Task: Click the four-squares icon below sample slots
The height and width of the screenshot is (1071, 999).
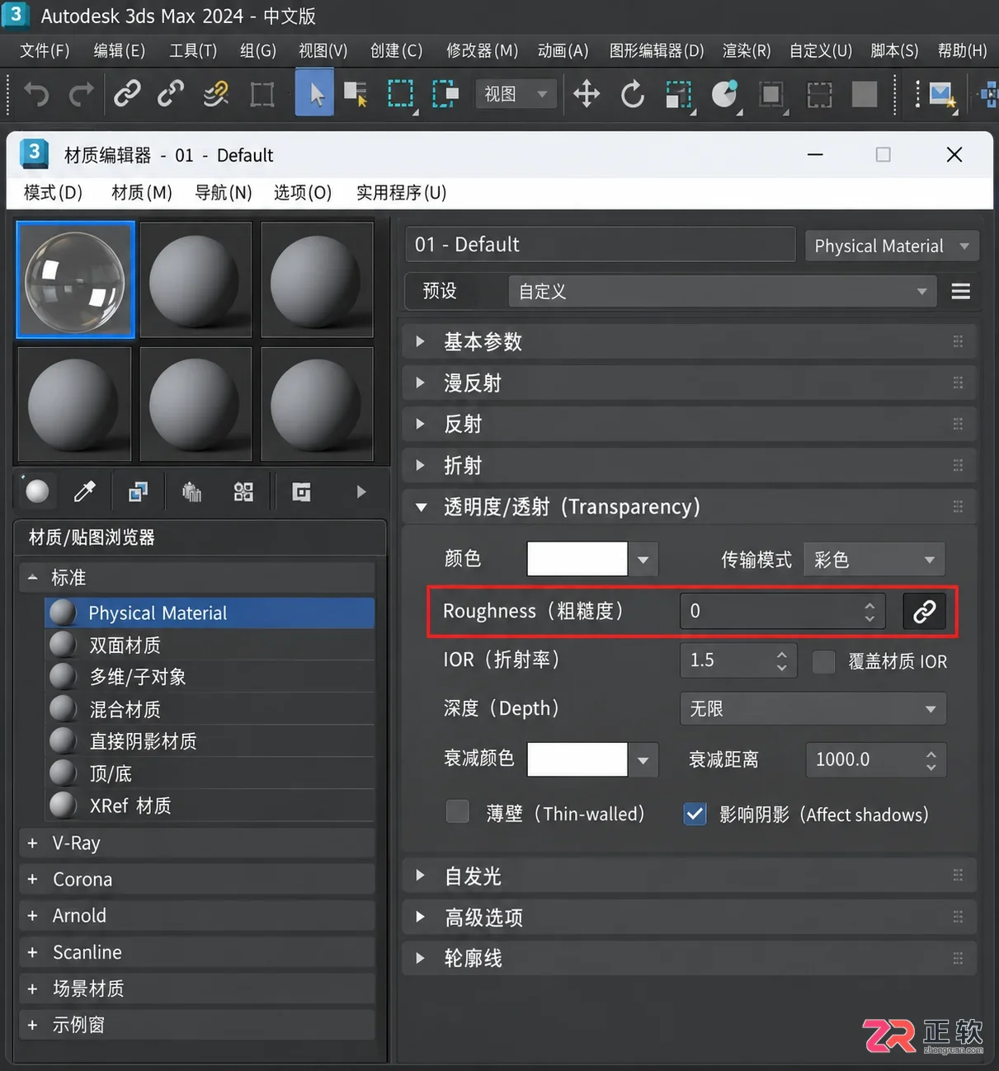Action: [243, 492]
